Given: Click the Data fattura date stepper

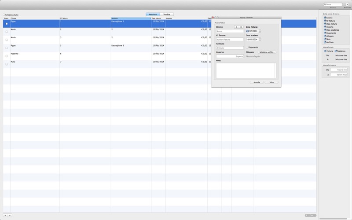Looking at the screenshot, I should [x=260, y=31].
